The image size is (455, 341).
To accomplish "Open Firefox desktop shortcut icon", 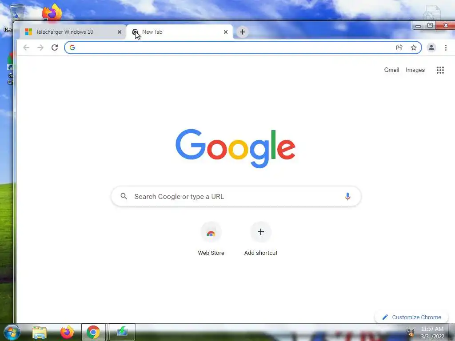I will [52, 13].
